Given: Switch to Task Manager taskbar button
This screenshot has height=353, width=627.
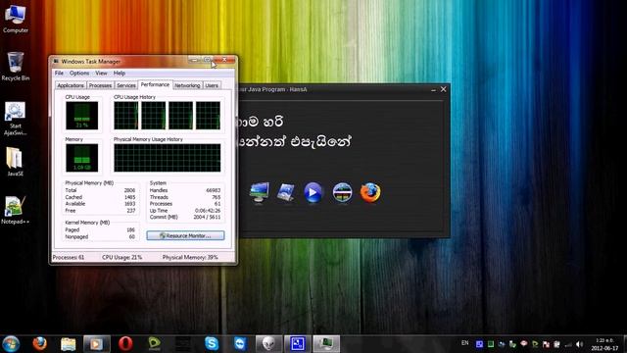Looking at the screenshot, I should tap(326, 344).
